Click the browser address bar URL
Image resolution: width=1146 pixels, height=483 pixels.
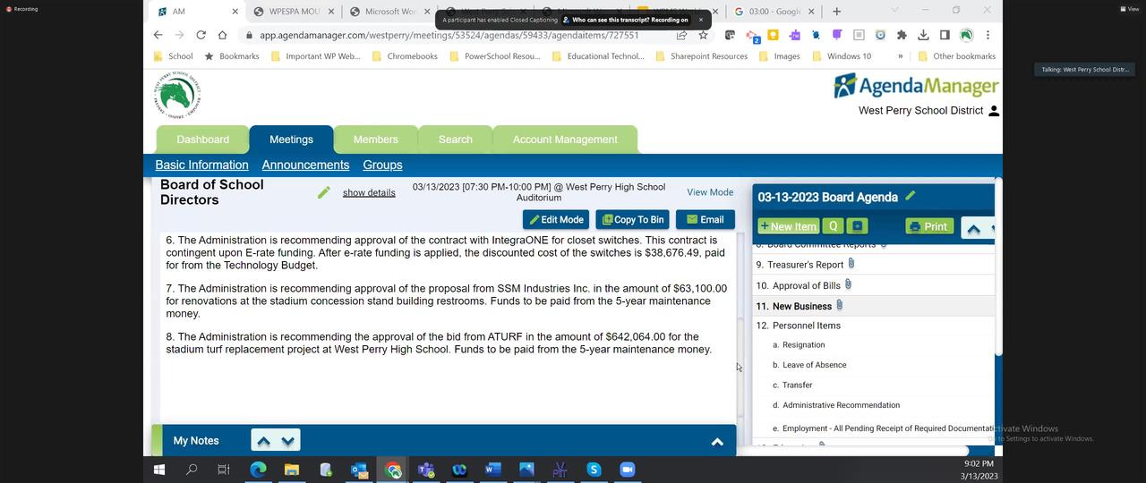pos(449,35)
